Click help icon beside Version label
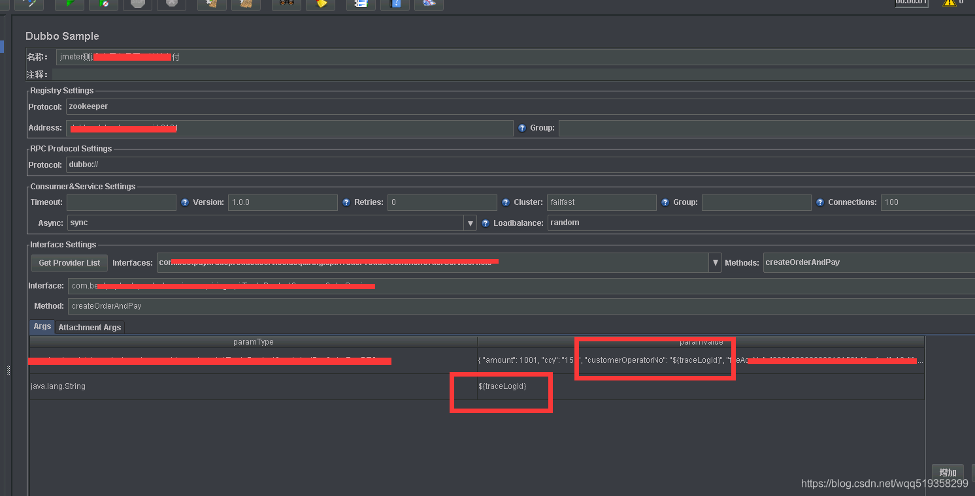This screenshot has height=496, width=975. [185, 202]
